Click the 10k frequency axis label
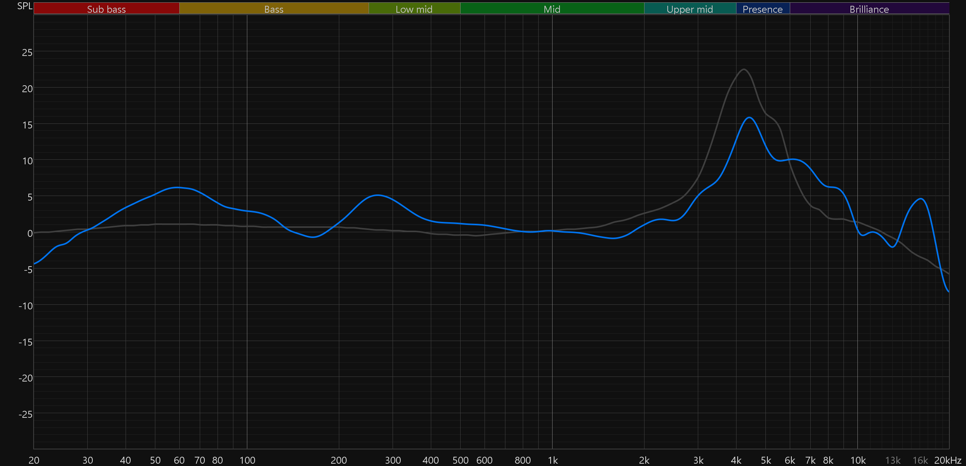This screenshot has width=966, height=466. [x=858, y=460]
